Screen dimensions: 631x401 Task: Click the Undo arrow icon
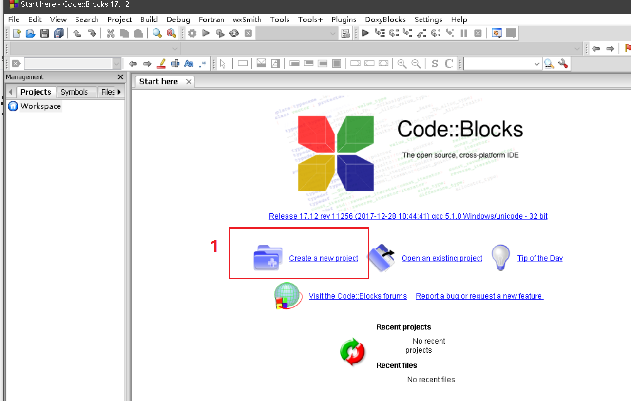pyautogui.click(x=76, y=33)
